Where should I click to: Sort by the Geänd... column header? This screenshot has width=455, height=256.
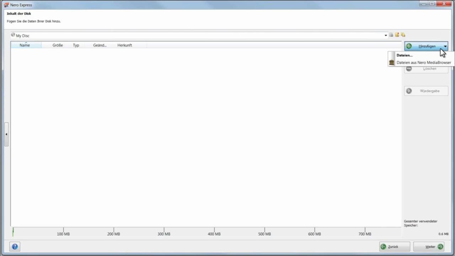[100, 45]
